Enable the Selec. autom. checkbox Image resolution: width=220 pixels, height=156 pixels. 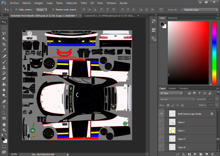point(16,10)
